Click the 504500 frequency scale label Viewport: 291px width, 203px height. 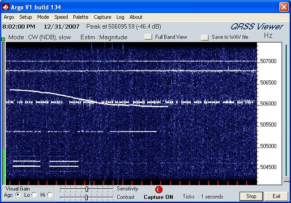268,167
